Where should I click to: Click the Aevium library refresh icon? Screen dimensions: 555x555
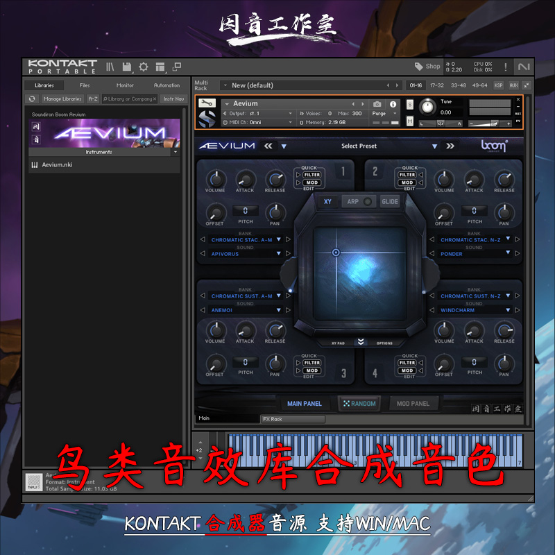pos(31,99)
